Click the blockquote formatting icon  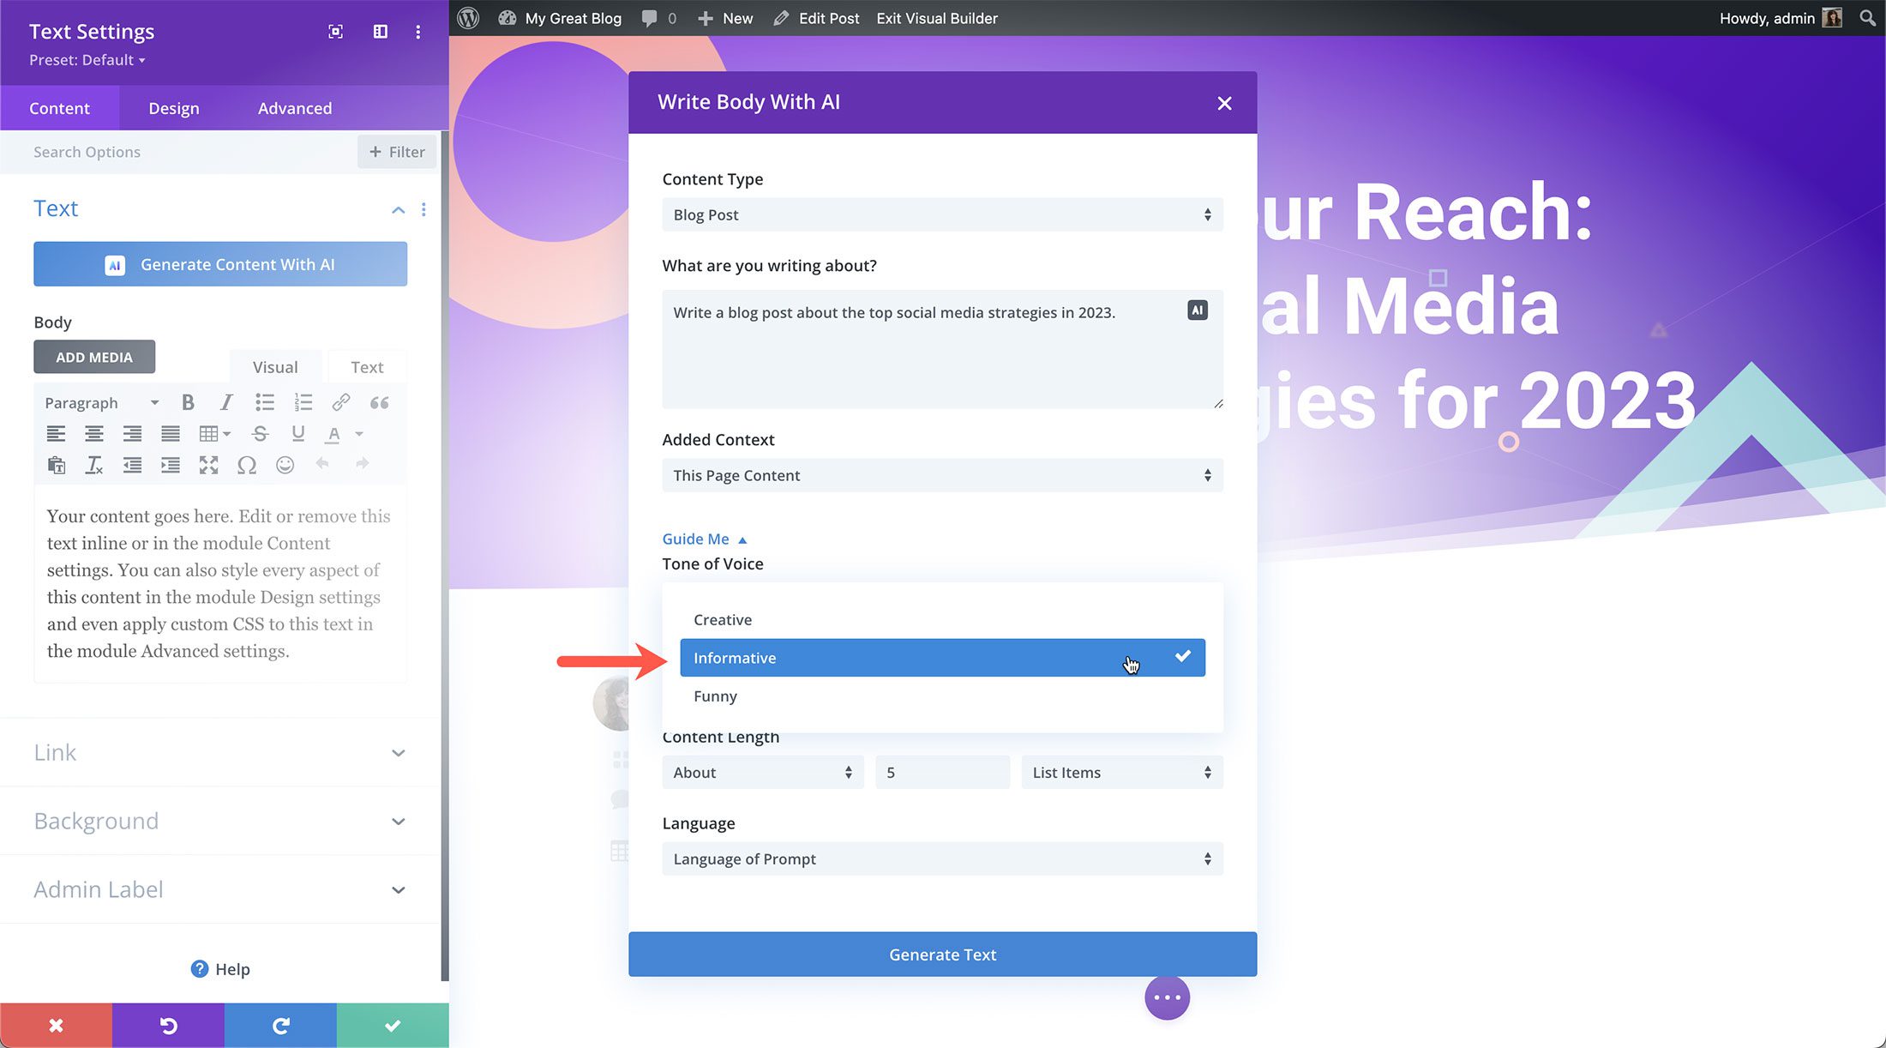378,401
